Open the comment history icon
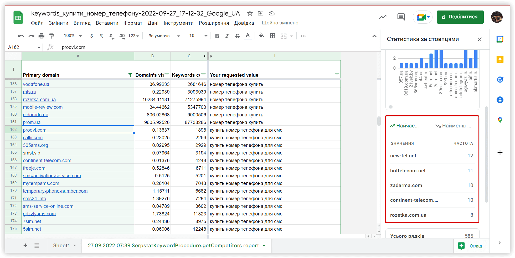This screenshot has height=258, width=515. 401,17
